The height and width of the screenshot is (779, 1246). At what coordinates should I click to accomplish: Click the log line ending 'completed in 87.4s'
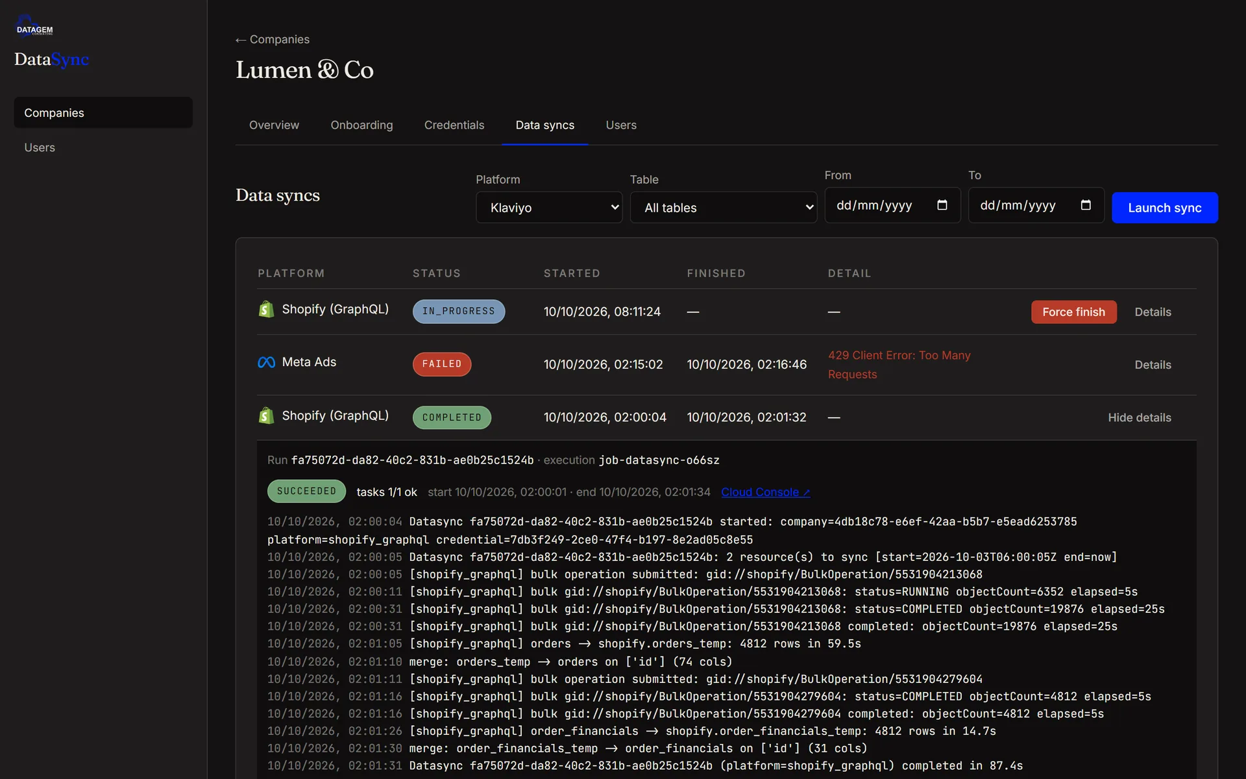pyautogui.click(x=645, y=766)
